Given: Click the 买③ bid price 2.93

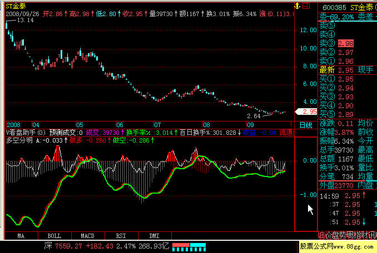Looking at the screenshot, I should (346, 97).
